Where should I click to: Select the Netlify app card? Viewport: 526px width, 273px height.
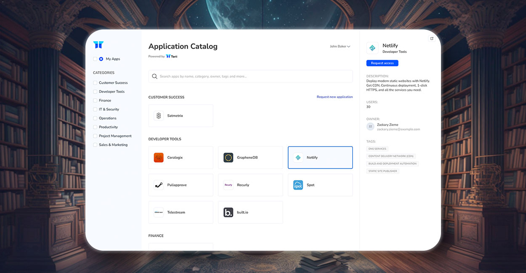pos(320,157)
